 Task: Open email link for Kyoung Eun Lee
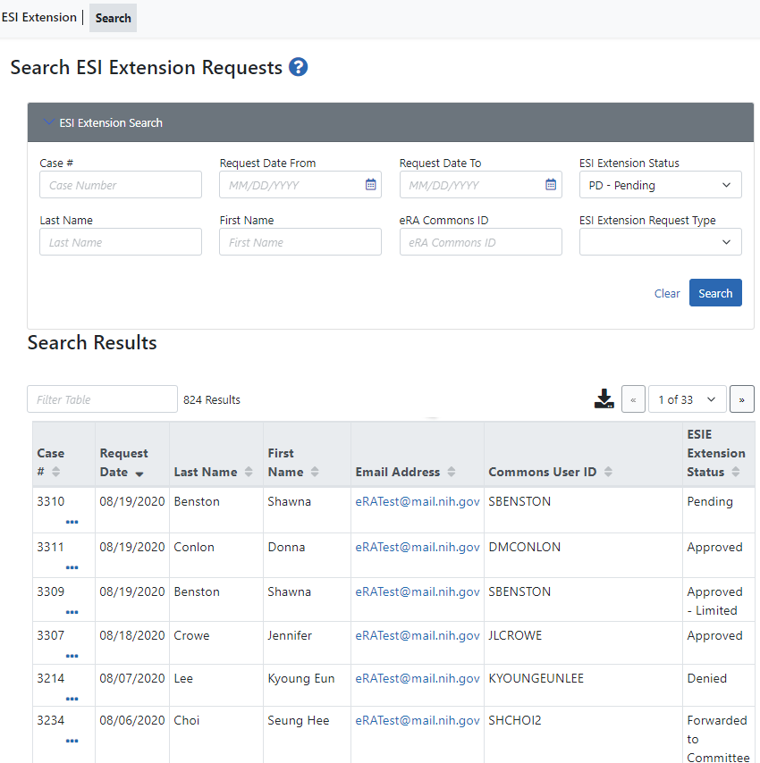coord(418,678)
